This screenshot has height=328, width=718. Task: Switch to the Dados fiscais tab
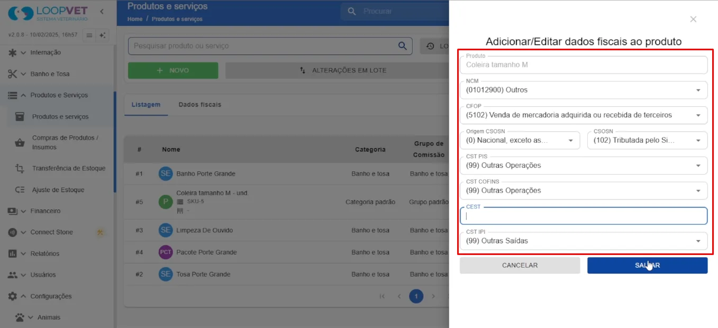(200, 105)
